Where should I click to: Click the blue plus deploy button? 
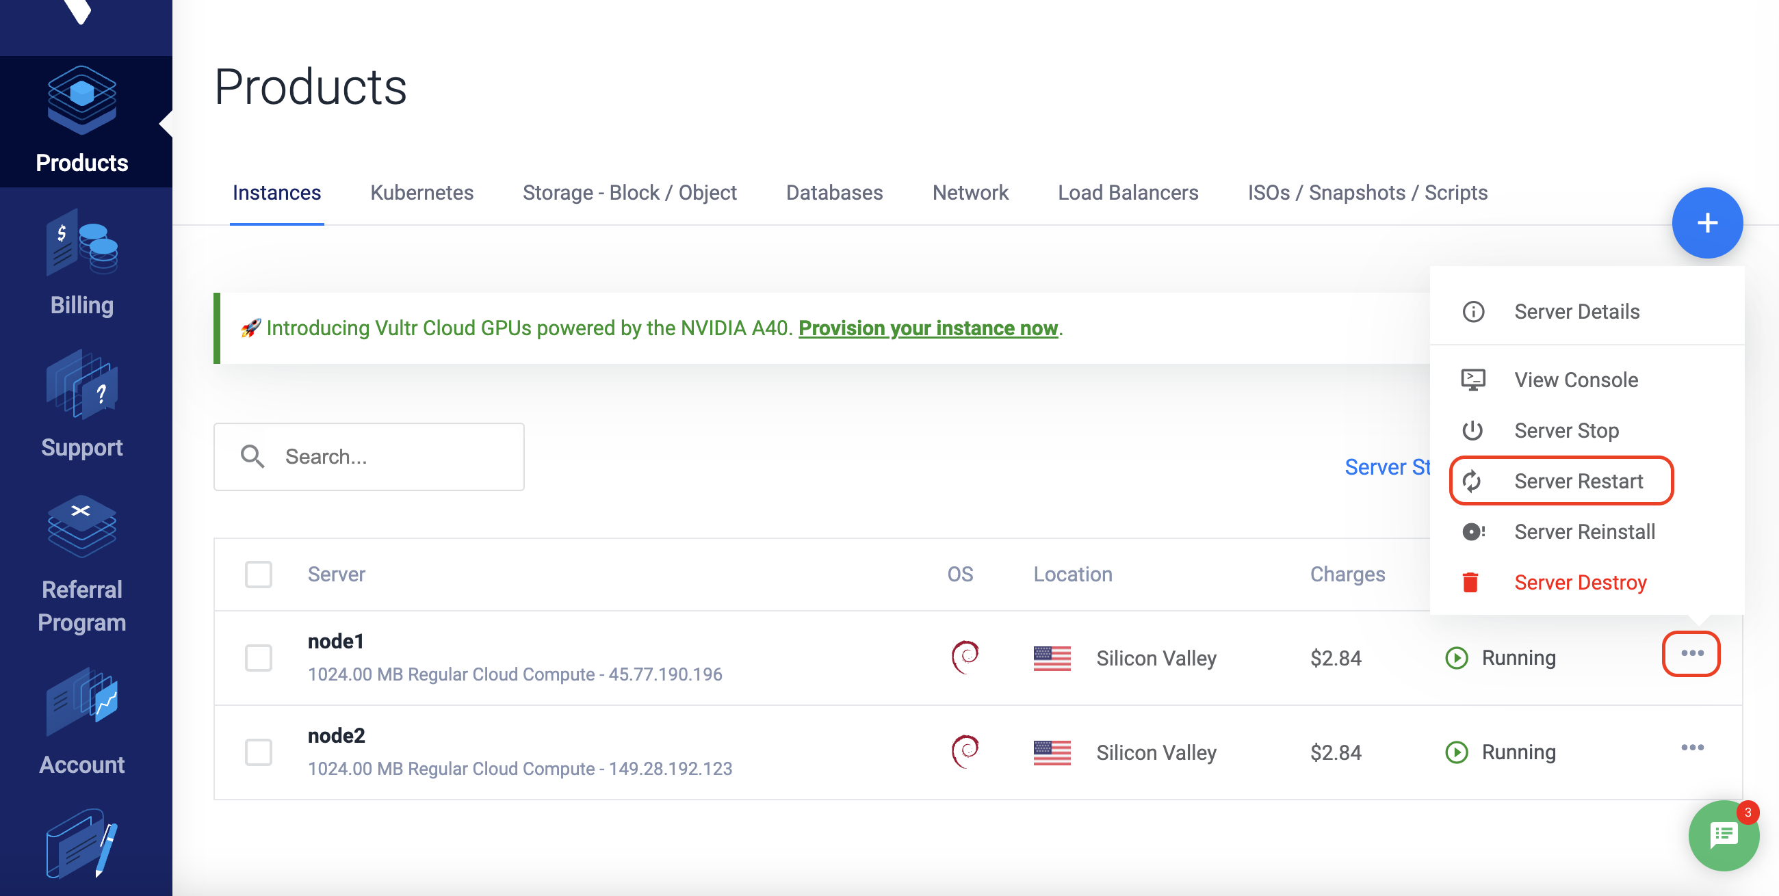pyautogui.click(x=1707, y=222)
